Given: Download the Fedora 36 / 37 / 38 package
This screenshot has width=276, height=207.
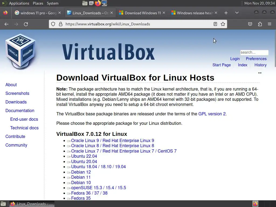Looking at the screenshot, I should tap(89, 193).
